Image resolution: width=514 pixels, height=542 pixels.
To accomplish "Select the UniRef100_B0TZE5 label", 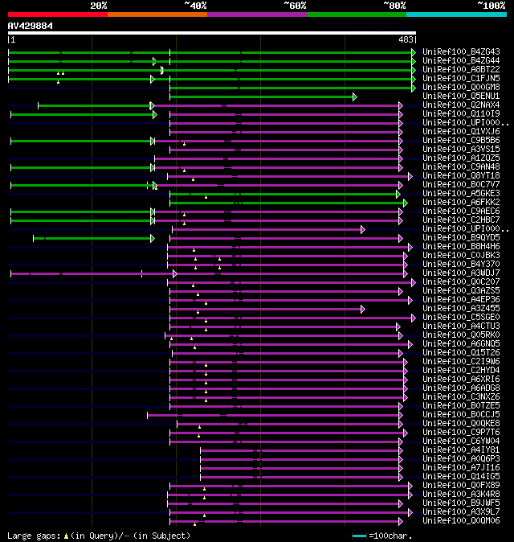I will pyautogui.click(x=461, y=406).
